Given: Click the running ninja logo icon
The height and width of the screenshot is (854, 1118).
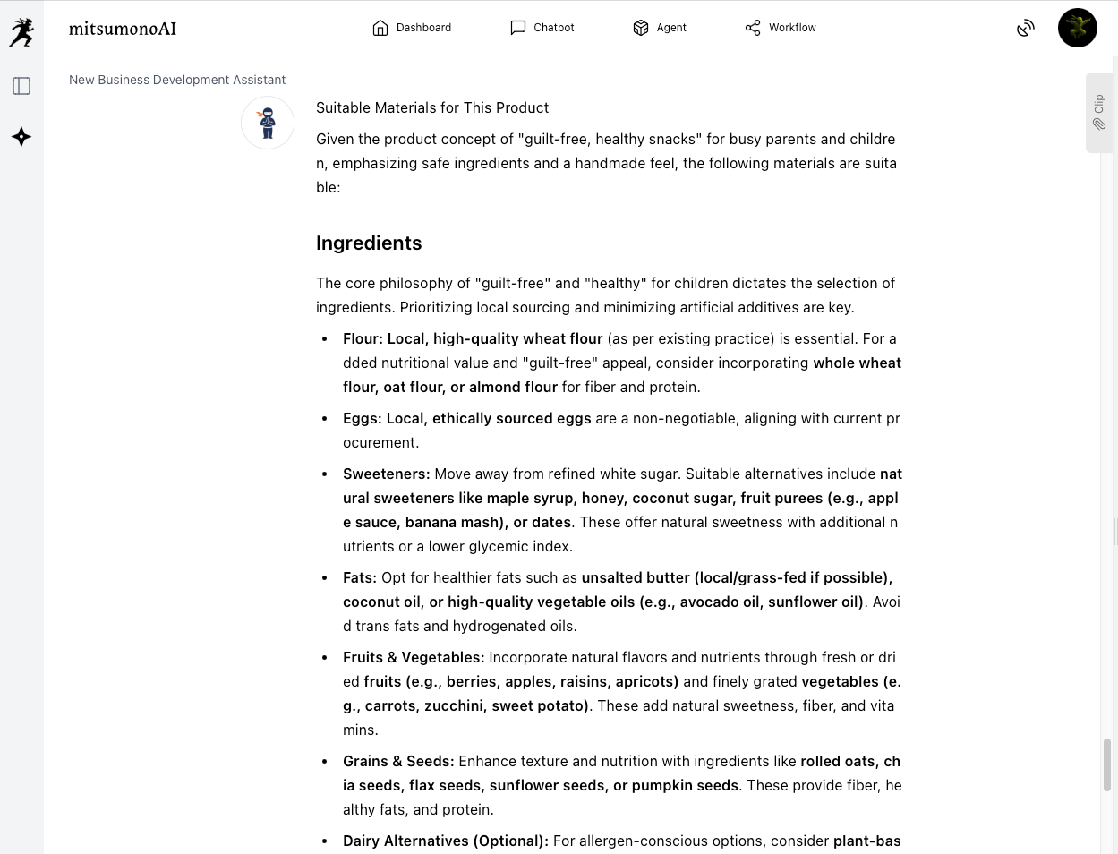Looking at the screenshot, I should click(x=21, y=32).
